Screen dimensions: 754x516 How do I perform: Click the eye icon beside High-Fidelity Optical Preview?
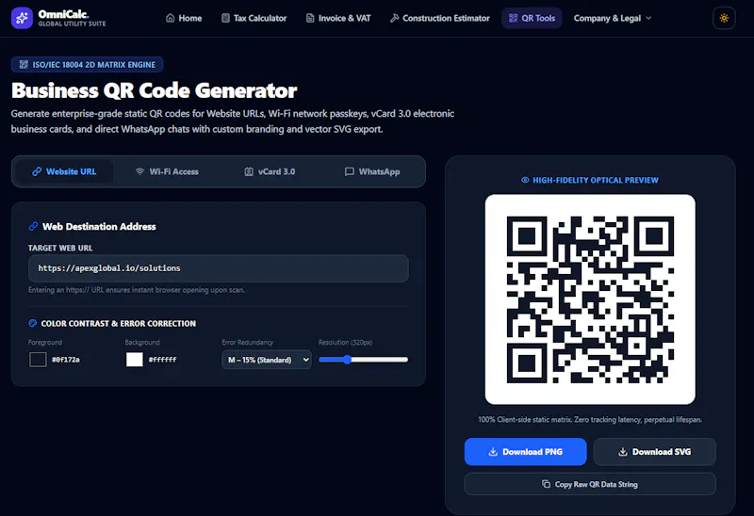(525, 180)
